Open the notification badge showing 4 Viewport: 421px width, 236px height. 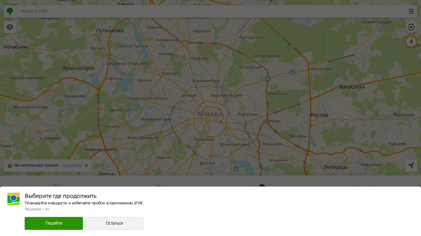(x=411, y=42)
